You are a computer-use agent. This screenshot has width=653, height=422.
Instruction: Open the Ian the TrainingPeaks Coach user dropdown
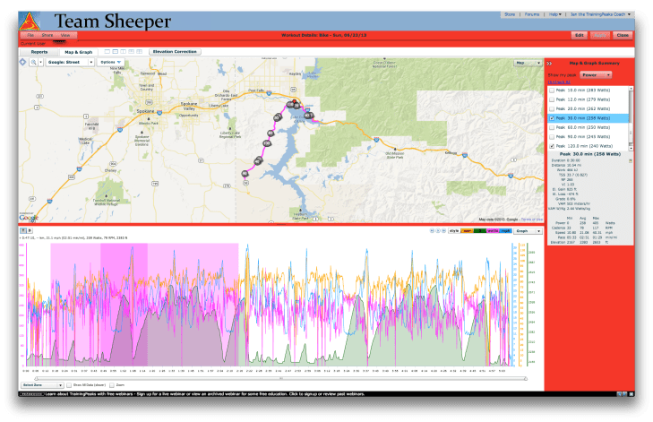pos(600,14)
